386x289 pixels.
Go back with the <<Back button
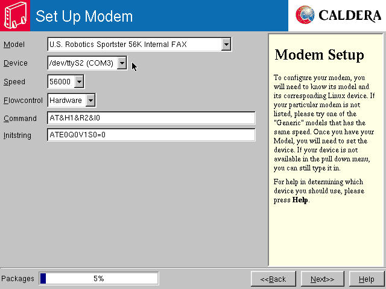point(273,279)
